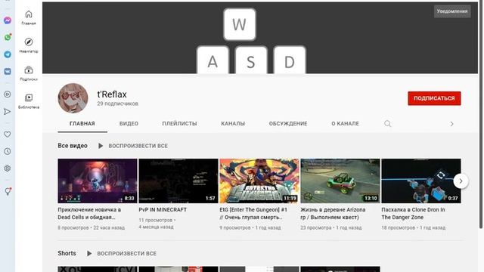Open VK in the Opera sidebar

(x=8, y=71)
